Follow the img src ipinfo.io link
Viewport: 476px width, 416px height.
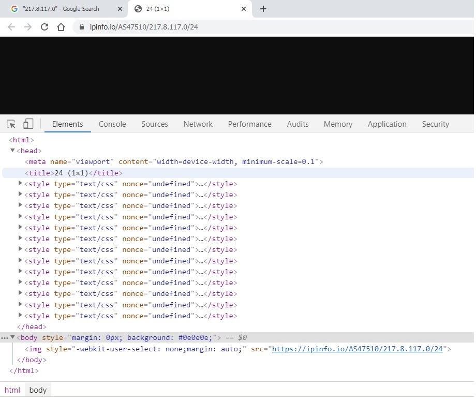point(358,349)
